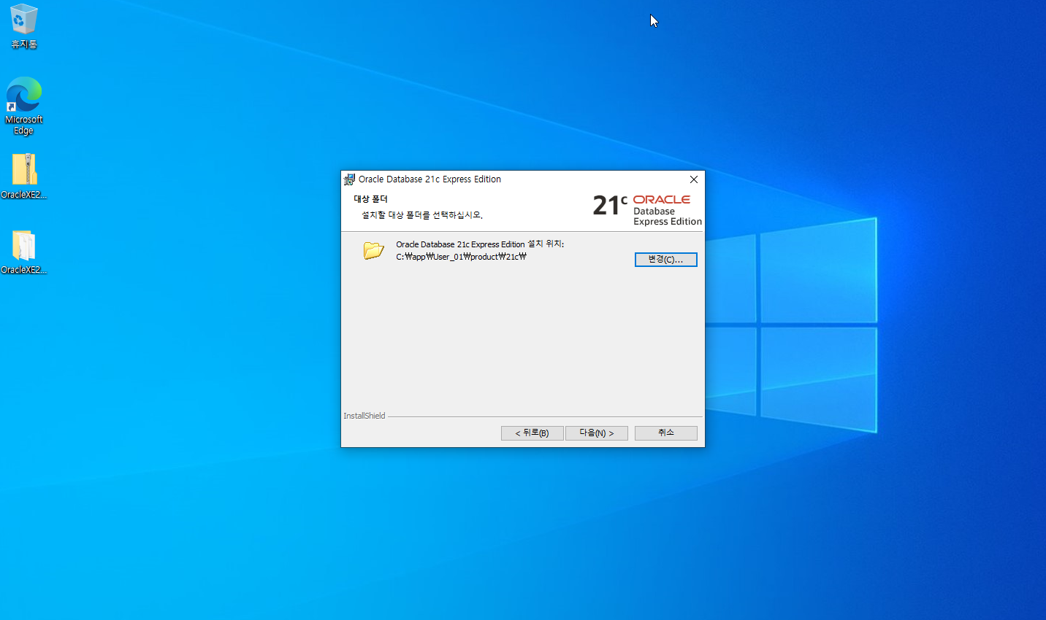This screenshot has height=620, width=1046.
Task: Click the '대상 폴더' heading text
Action: [x=370, y=198]
